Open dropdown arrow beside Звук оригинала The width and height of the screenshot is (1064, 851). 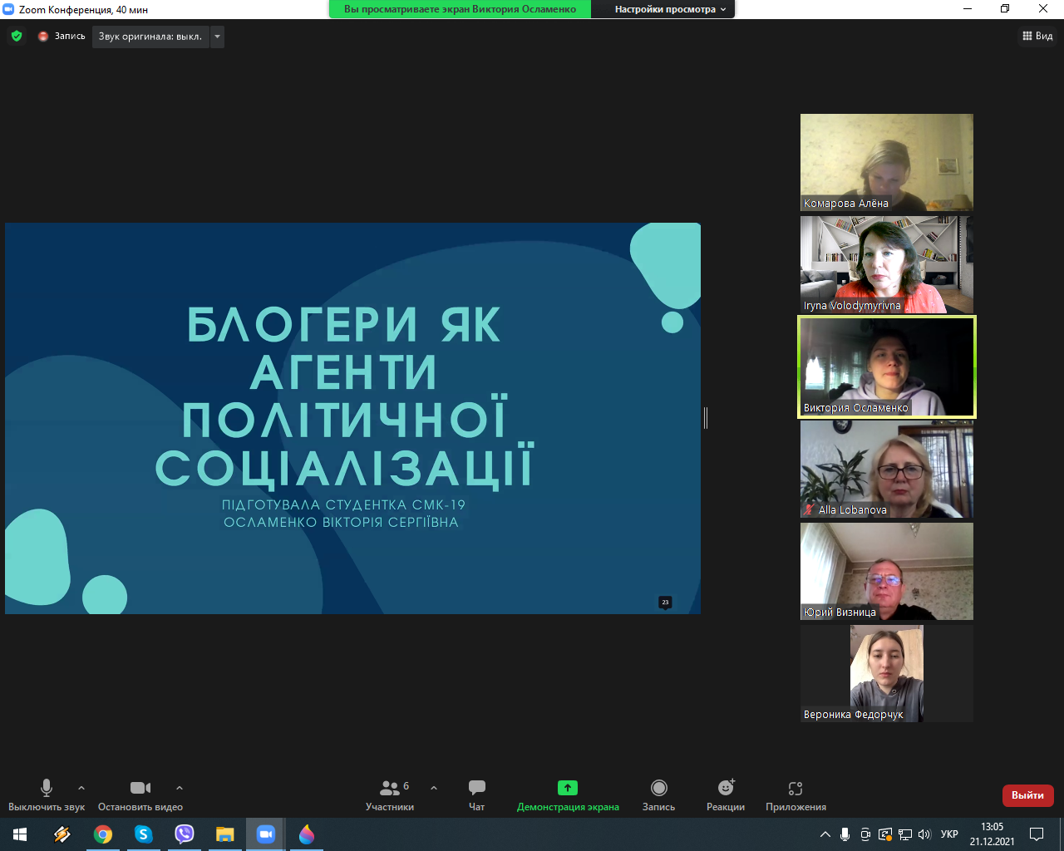point(217,37)
